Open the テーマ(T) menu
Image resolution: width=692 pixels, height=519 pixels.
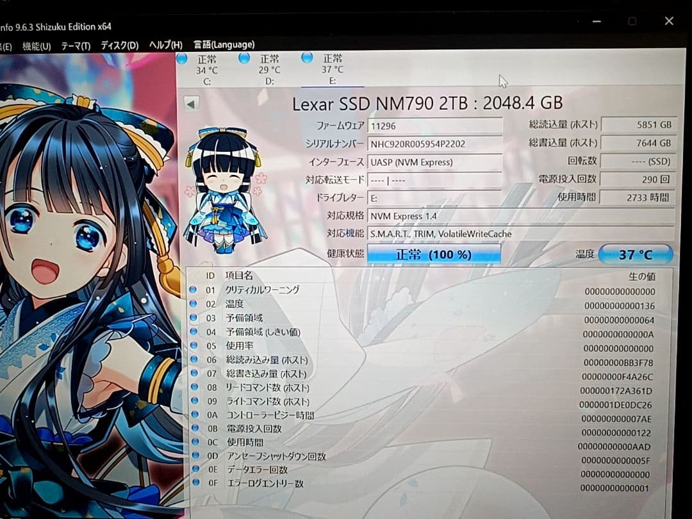coord(76,46)
